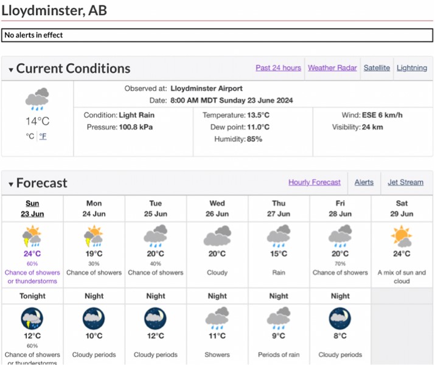Click Sunday's thunderstorm forecast icon
The image size is (435, 365).
click(x=32, y=236)
